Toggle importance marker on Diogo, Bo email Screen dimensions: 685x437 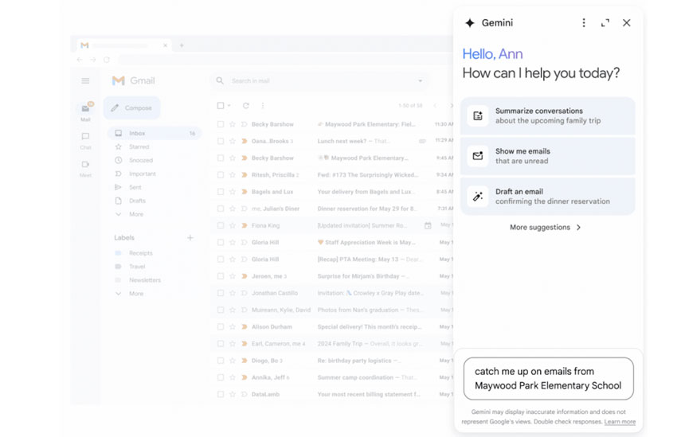[245, 361]
